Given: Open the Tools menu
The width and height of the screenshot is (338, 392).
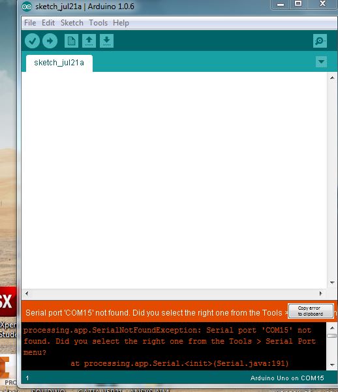Looking at the screenshot, I should click(98, 23).
